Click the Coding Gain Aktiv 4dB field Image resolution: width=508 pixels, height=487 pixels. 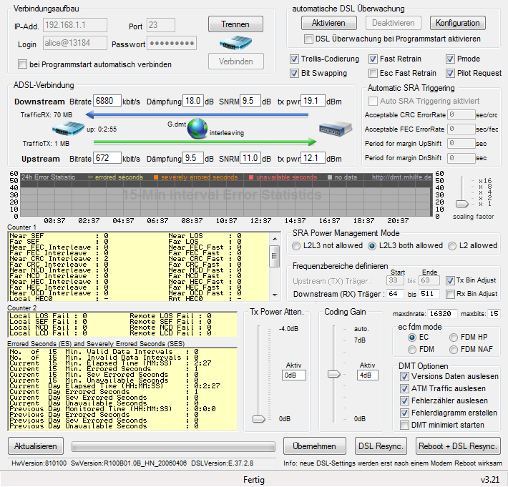367,375
